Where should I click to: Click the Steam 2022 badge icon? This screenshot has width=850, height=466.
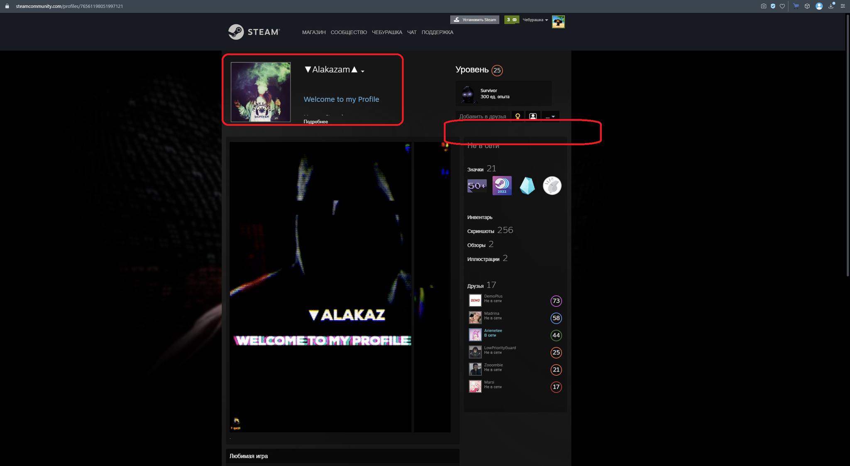point(501,185)
